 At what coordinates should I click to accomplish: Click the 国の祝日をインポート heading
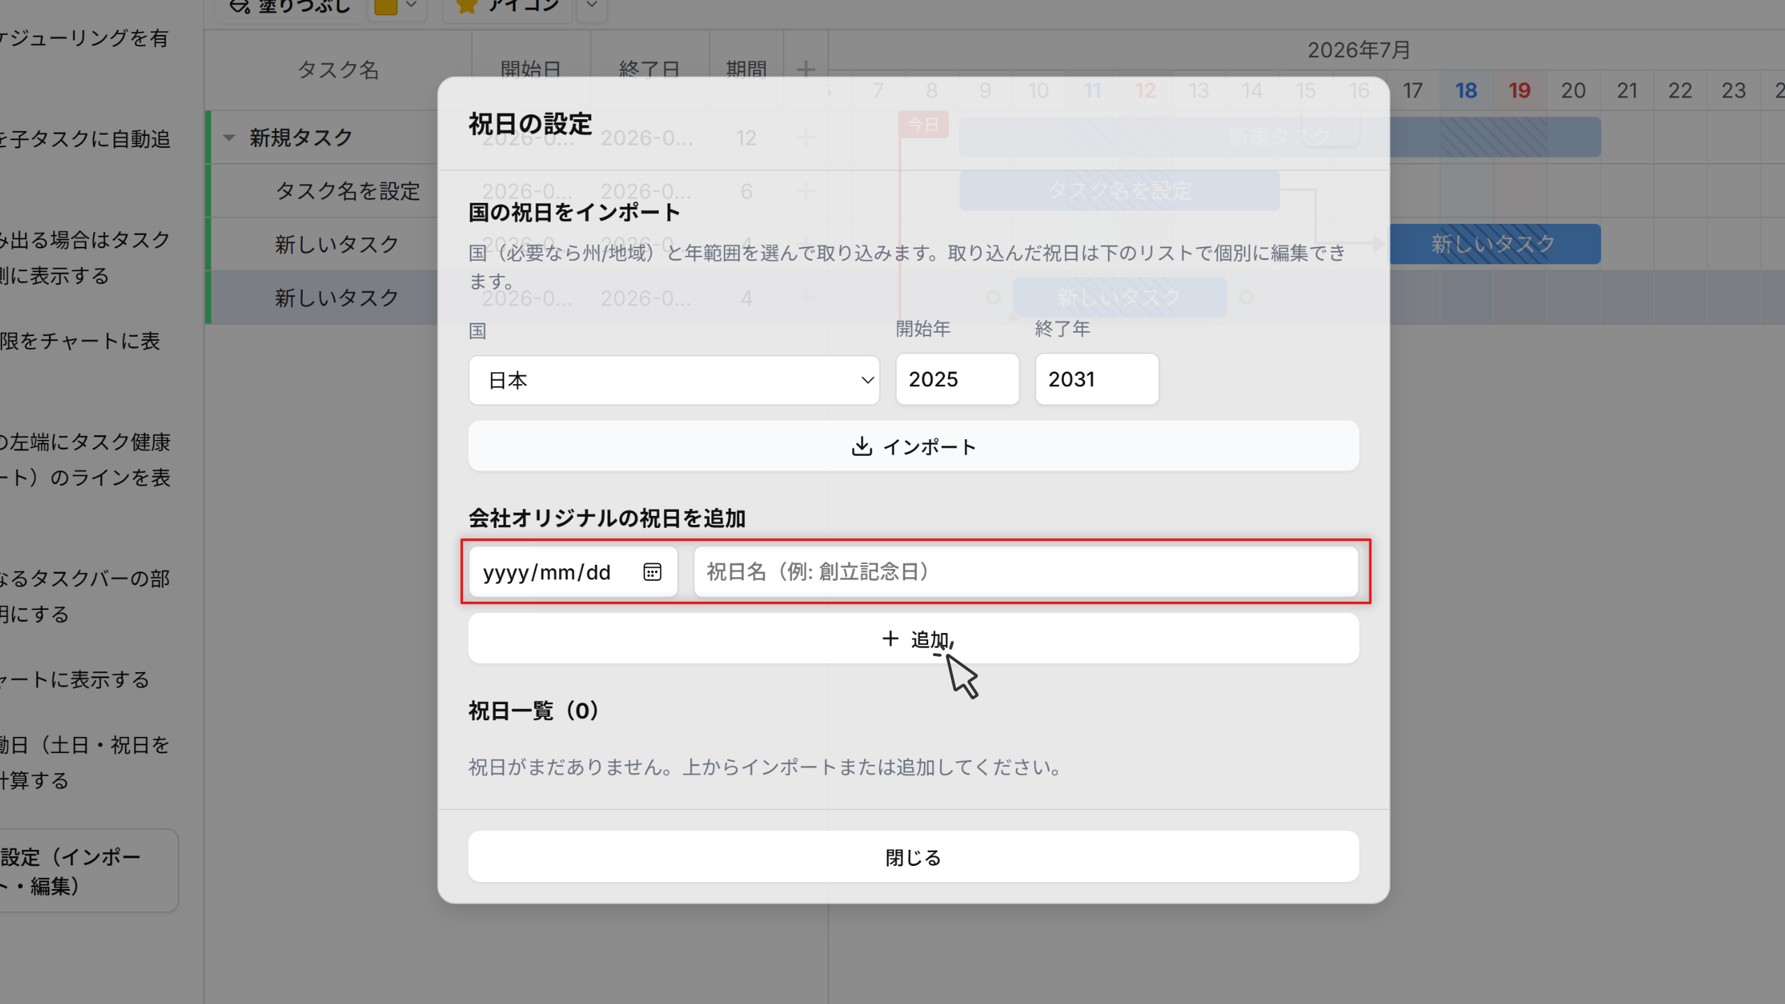[574, 213]
